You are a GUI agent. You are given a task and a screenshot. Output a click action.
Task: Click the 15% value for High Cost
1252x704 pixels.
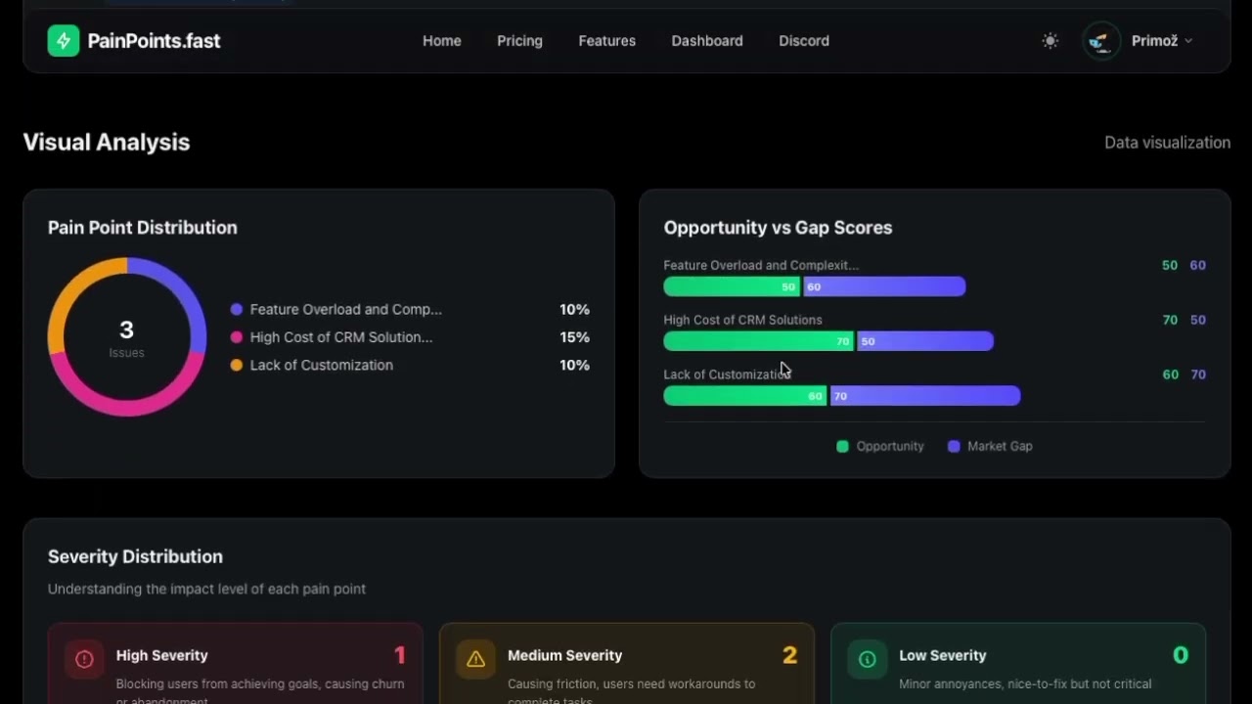click(574, 337)
